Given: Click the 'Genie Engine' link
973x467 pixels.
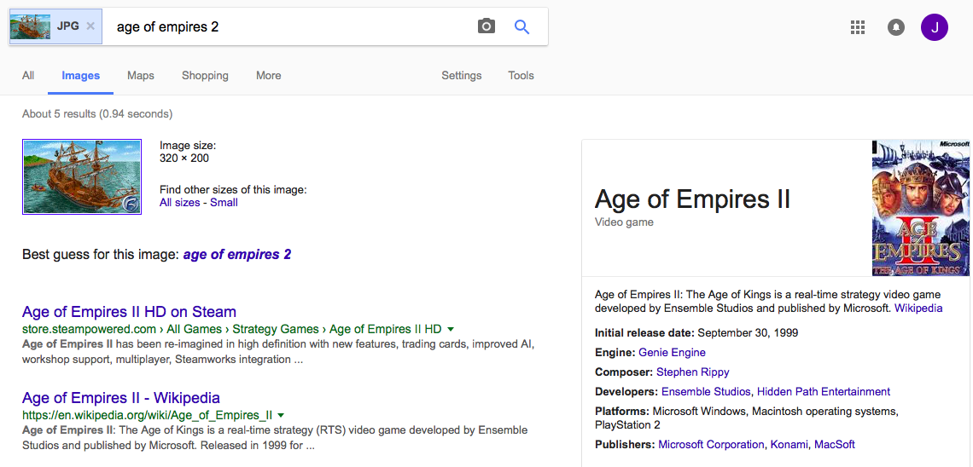Looking at the screenshot, I should pos(672,353).
